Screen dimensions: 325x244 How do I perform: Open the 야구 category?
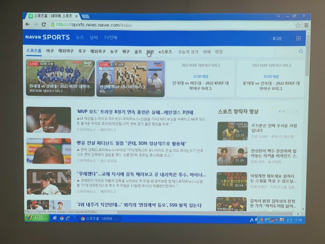click(50, 51)
